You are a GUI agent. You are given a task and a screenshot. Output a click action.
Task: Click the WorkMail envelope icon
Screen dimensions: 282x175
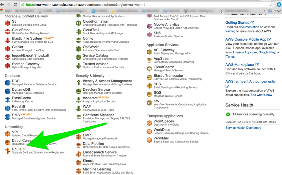tap(149, 140)
